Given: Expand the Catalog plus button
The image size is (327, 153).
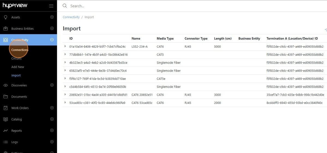Looking at the screenshot, I should (x=52, y=119).
